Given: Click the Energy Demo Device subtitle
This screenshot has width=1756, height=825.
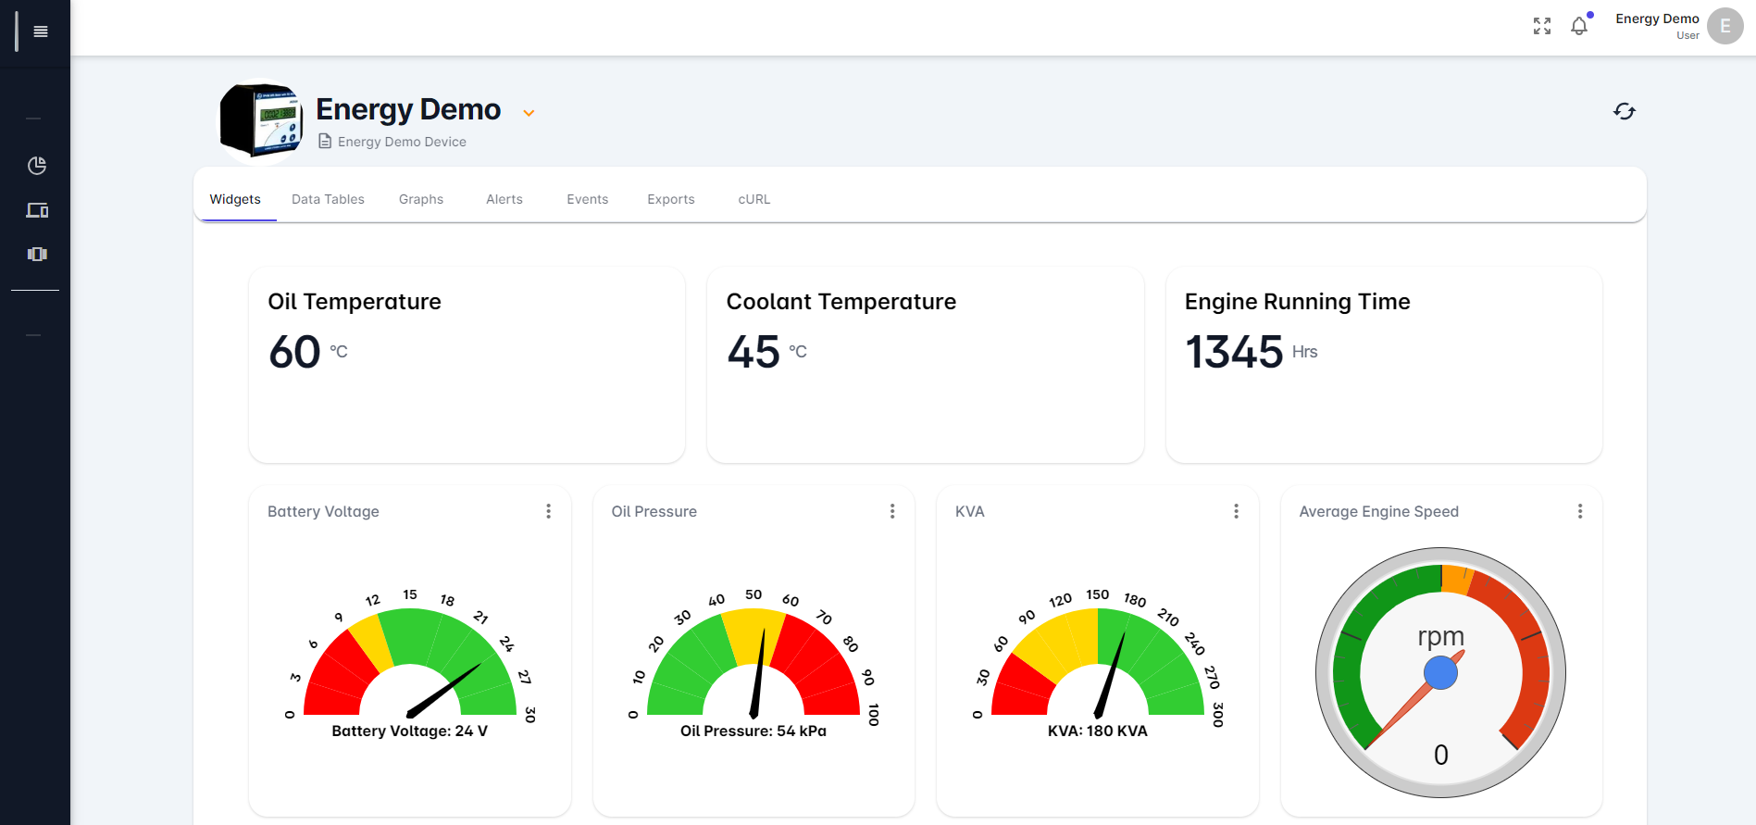Looking at the screenshot, I should 402,142.
